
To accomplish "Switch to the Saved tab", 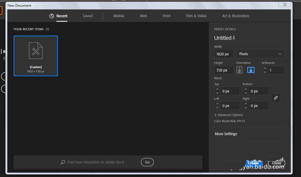I will (x=88, y=16).
